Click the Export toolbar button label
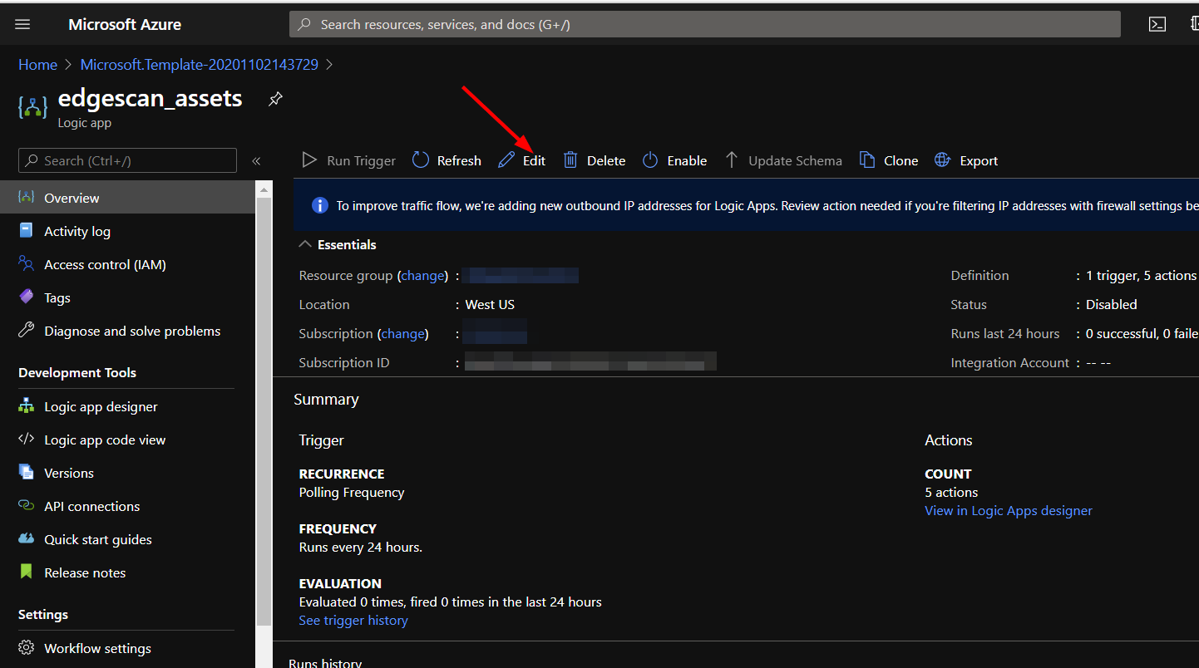The image size is (1199, 668). click(979, 160)
